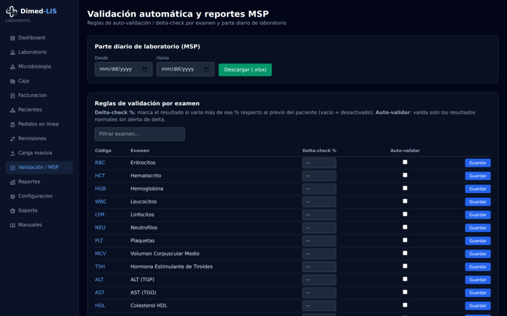Click the Dimed-LIS logo icon

(x=12, y=11)
